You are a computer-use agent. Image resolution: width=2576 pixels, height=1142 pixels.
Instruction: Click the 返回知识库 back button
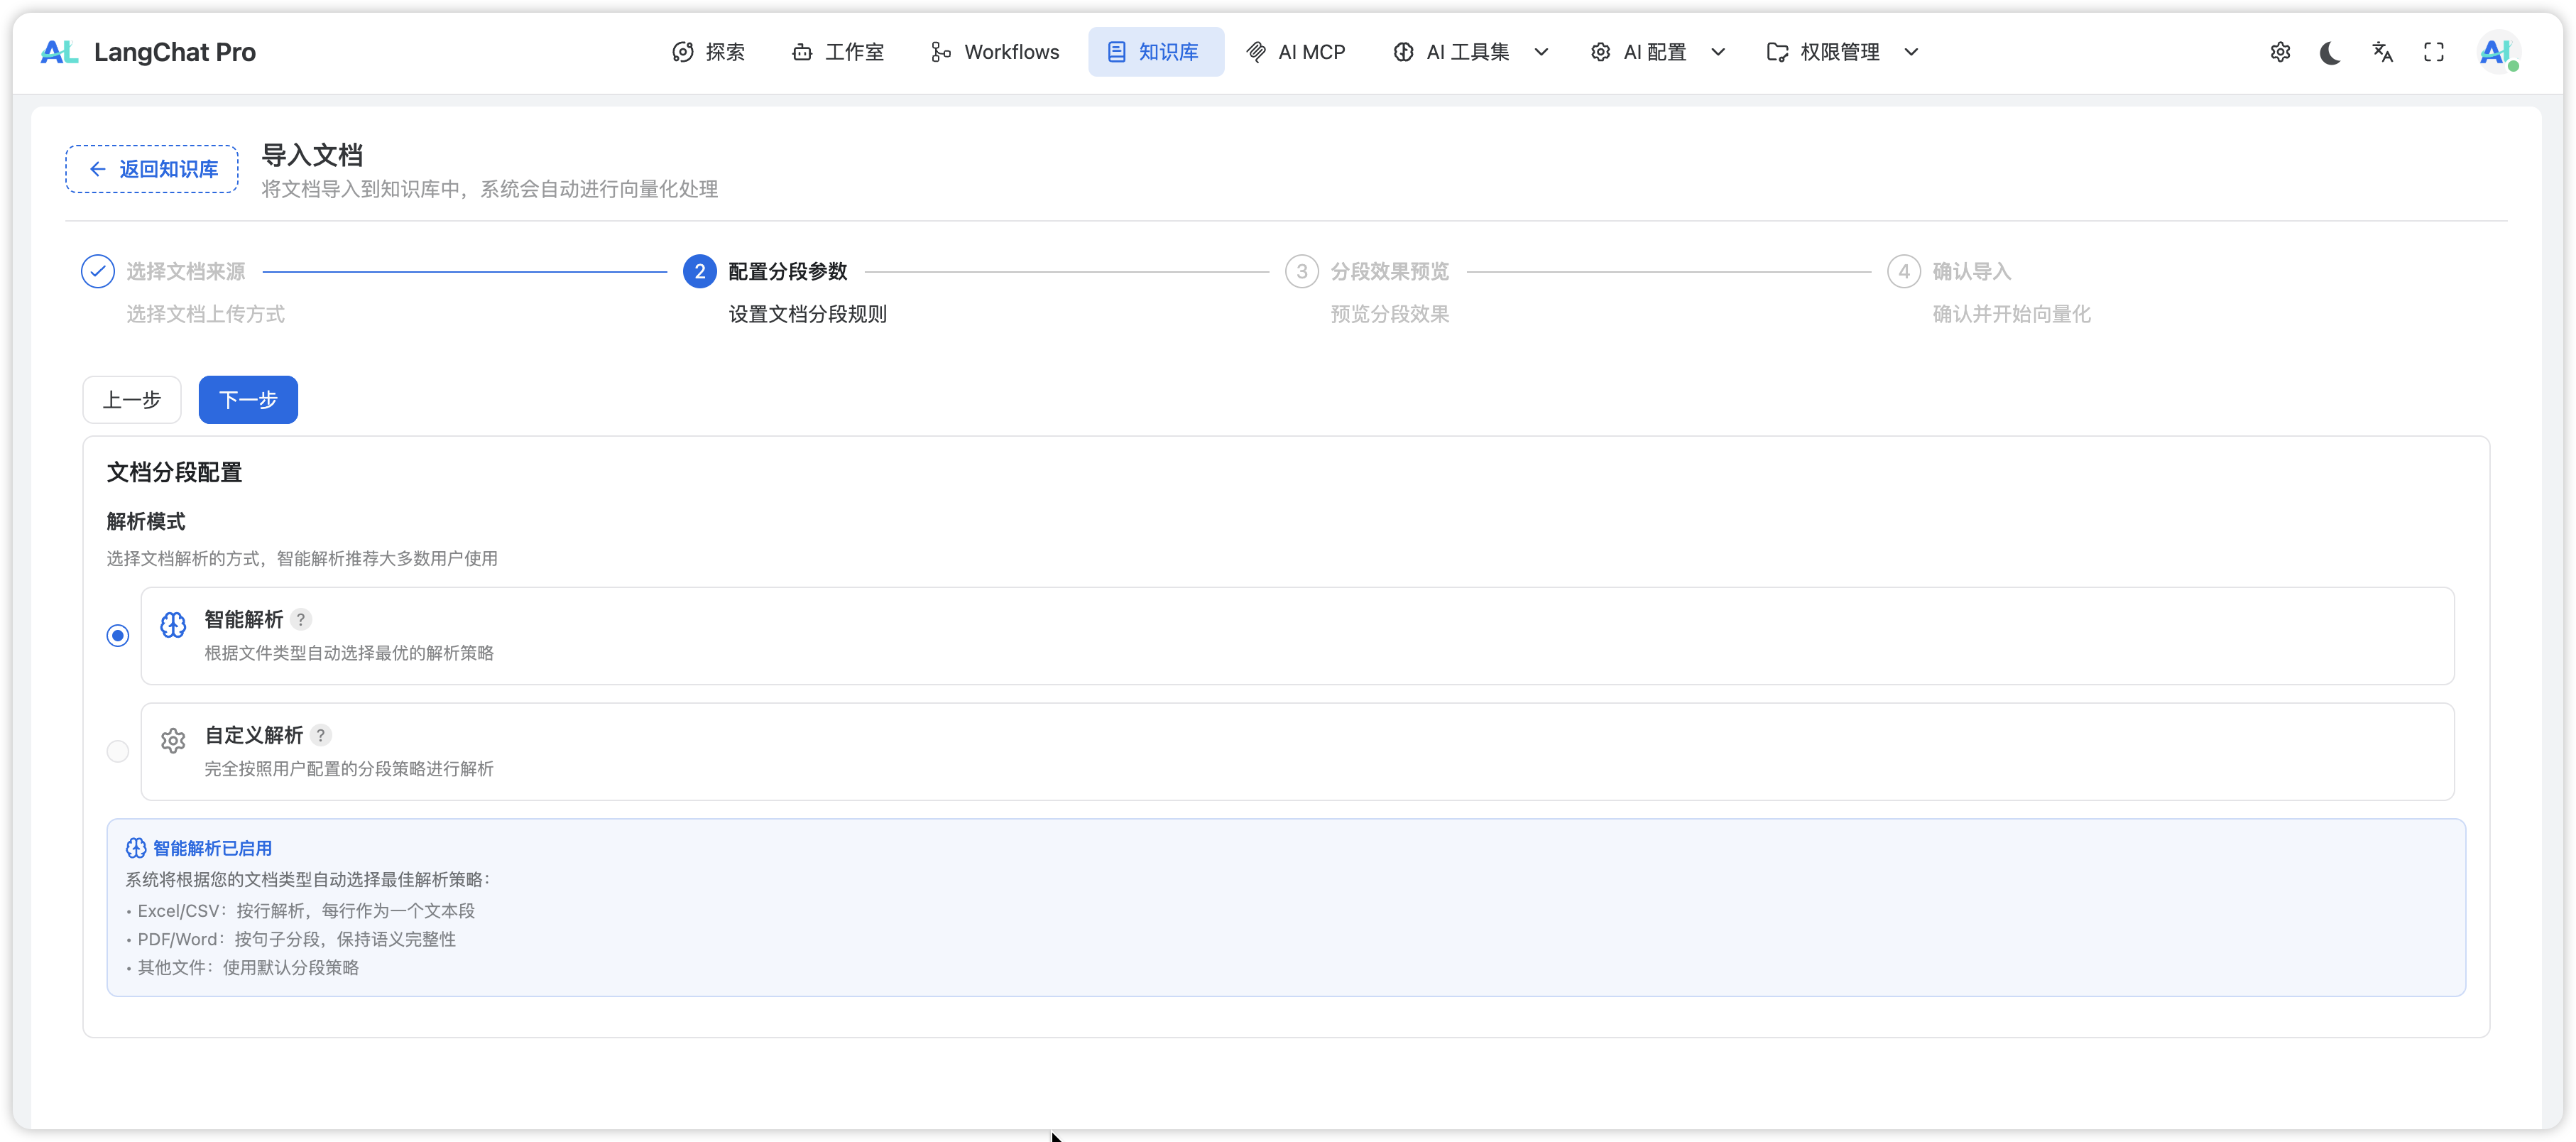point(152,169)
